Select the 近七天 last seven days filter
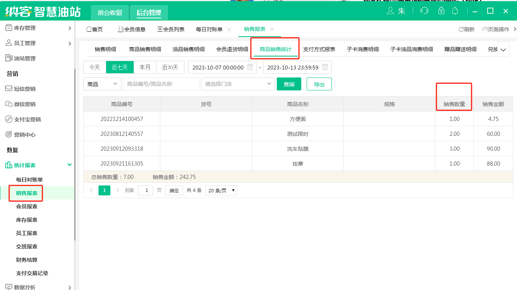This screenshot has width=517, height=290. click(120, 67)
